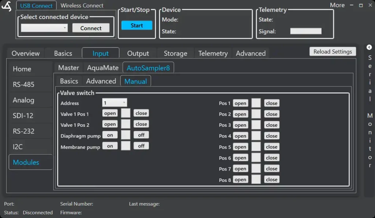This screenshot has height=218, width=375.
Task: Expand the Select connected device dropdown
Action: pyautogui.click(x=44, y=28)
